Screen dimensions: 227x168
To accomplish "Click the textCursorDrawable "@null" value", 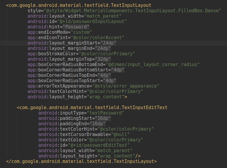I will coord(120,135).
